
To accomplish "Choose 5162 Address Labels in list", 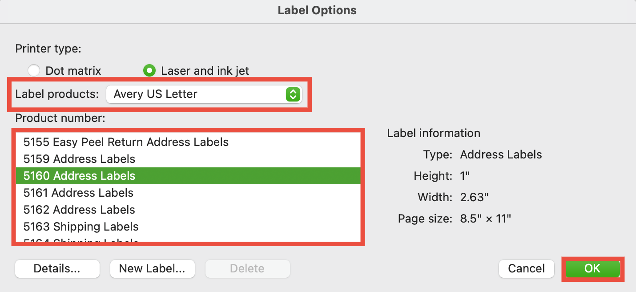I will [79, 210].
